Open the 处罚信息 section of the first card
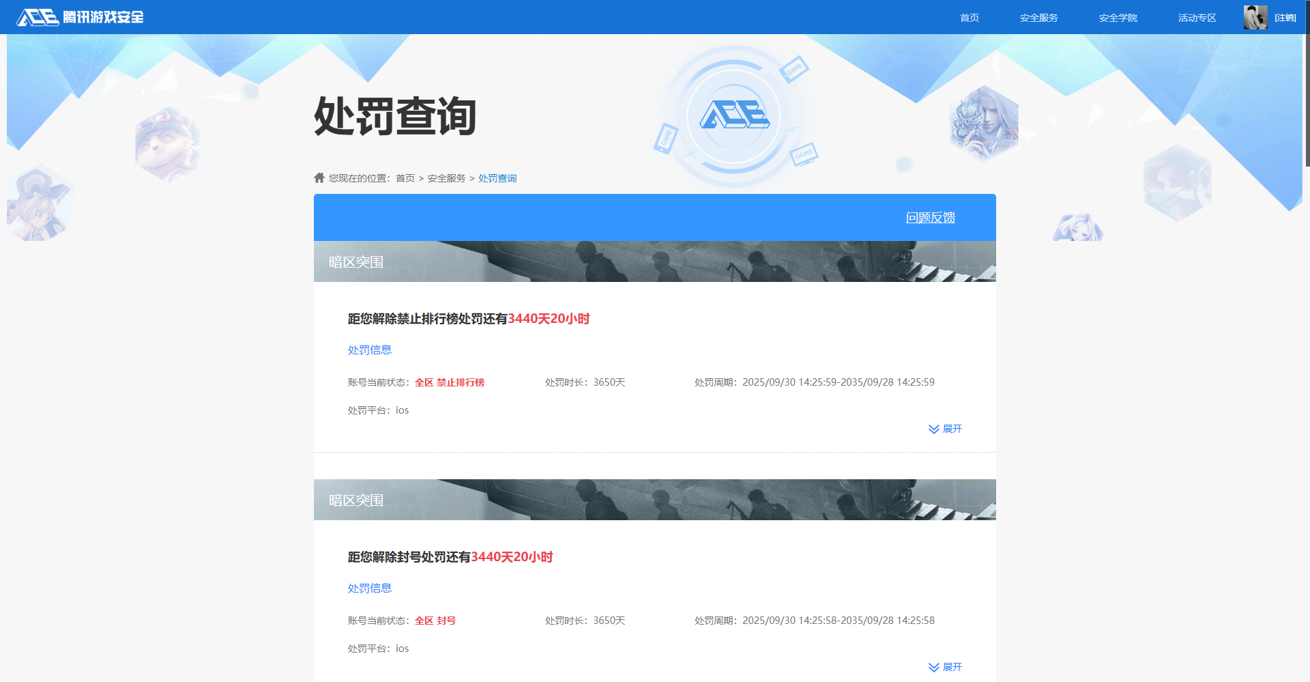The height and width of the screenshot is (682, 1310). 369,350
